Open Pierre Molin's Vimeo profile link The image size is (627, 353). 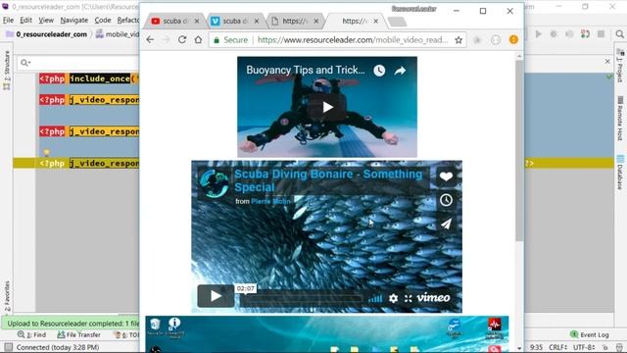pos(270,201)
